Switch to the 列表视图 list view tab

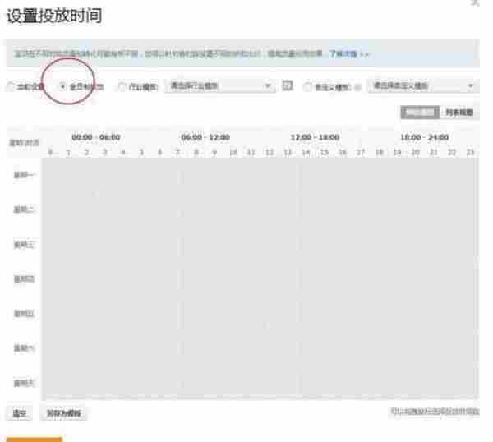point(459,111)
